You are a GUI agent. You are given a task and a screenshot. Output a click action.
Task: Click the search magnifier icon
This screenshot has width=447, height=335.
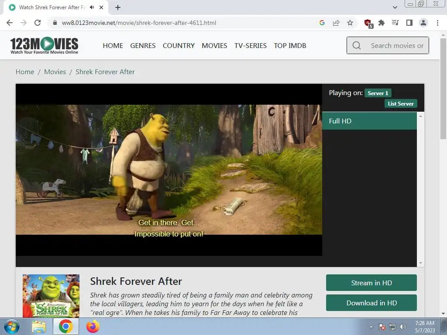[x=356, y=45]
